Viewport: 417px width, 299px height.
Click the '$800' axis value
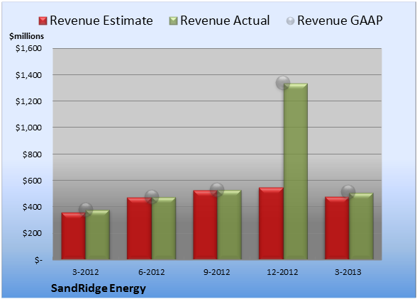pos(32,154)
